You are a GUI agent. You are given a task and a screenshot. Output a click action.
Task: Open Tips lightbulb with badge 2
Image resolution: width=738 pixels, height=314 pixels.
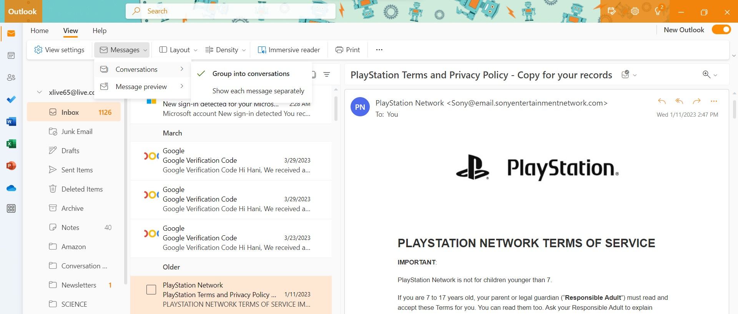pyautogui.click(x=658, y=11)
